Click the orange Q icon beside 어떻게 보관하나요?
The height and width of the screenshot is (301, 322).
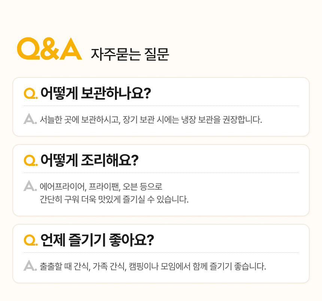pos(30,93)
